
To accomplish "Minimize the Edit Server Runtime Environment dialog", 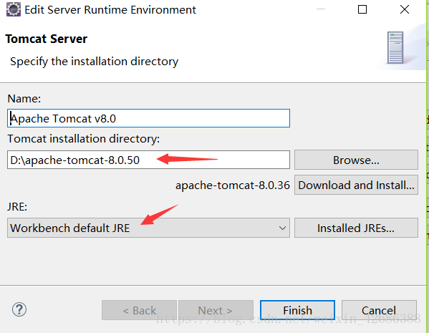I will [x=321, y=9].
